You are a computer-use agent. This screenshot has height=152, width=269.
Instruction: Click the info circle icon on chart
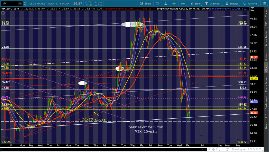point(3,13)
